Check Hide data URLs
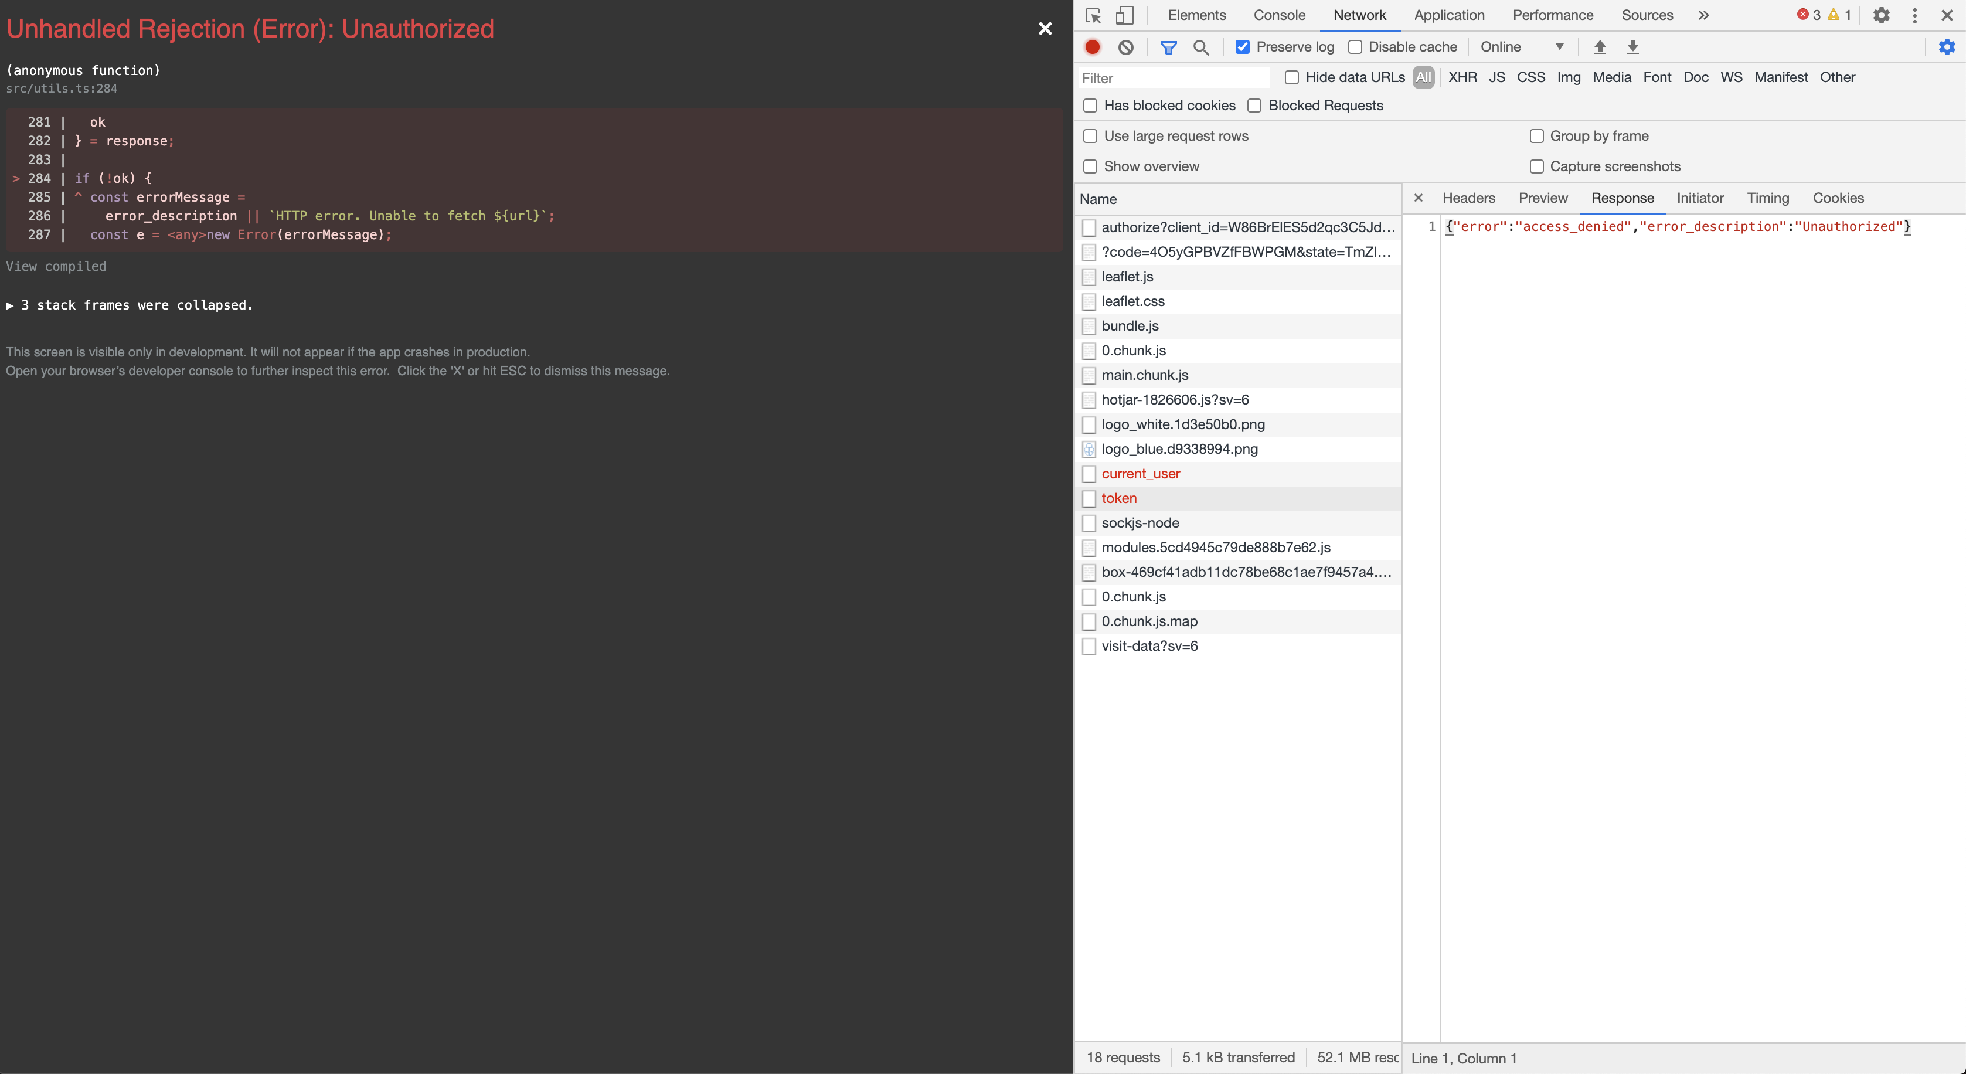 pyautogui.click(x=1291, y=78)
